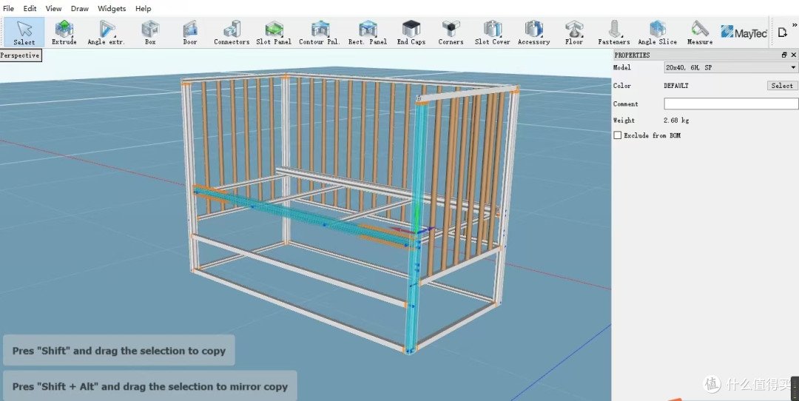Activate the Measure tool
This screenshot has width=799, height=401.
point(700,32)
